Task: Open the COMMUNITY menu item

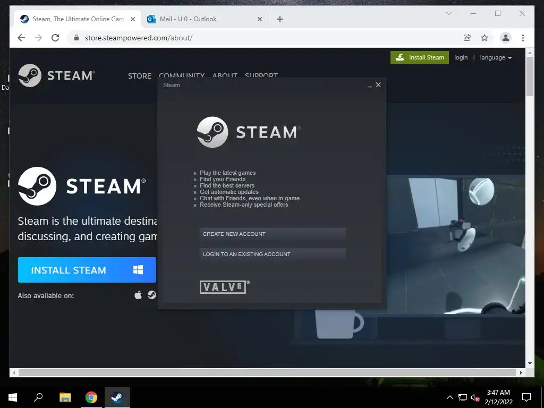Action: pyautogui.click(x=182, y=75)
